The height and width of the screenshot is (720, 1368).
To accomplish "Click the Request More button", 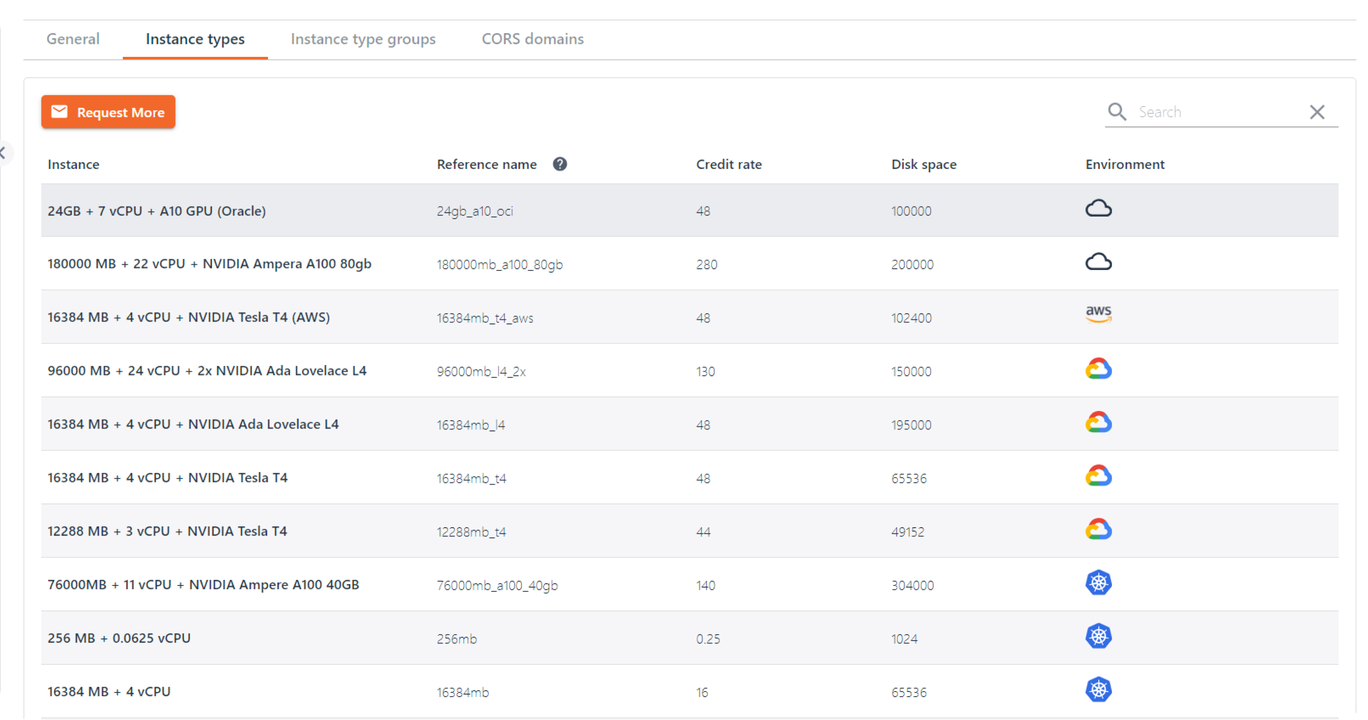I will point(108,112).
